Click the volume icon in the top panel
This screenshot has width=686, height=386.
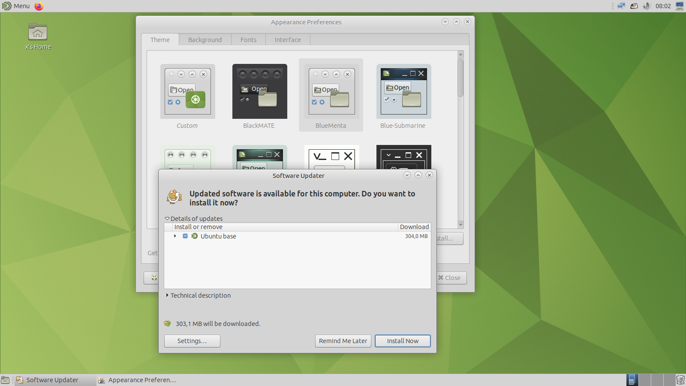[646, 6]
